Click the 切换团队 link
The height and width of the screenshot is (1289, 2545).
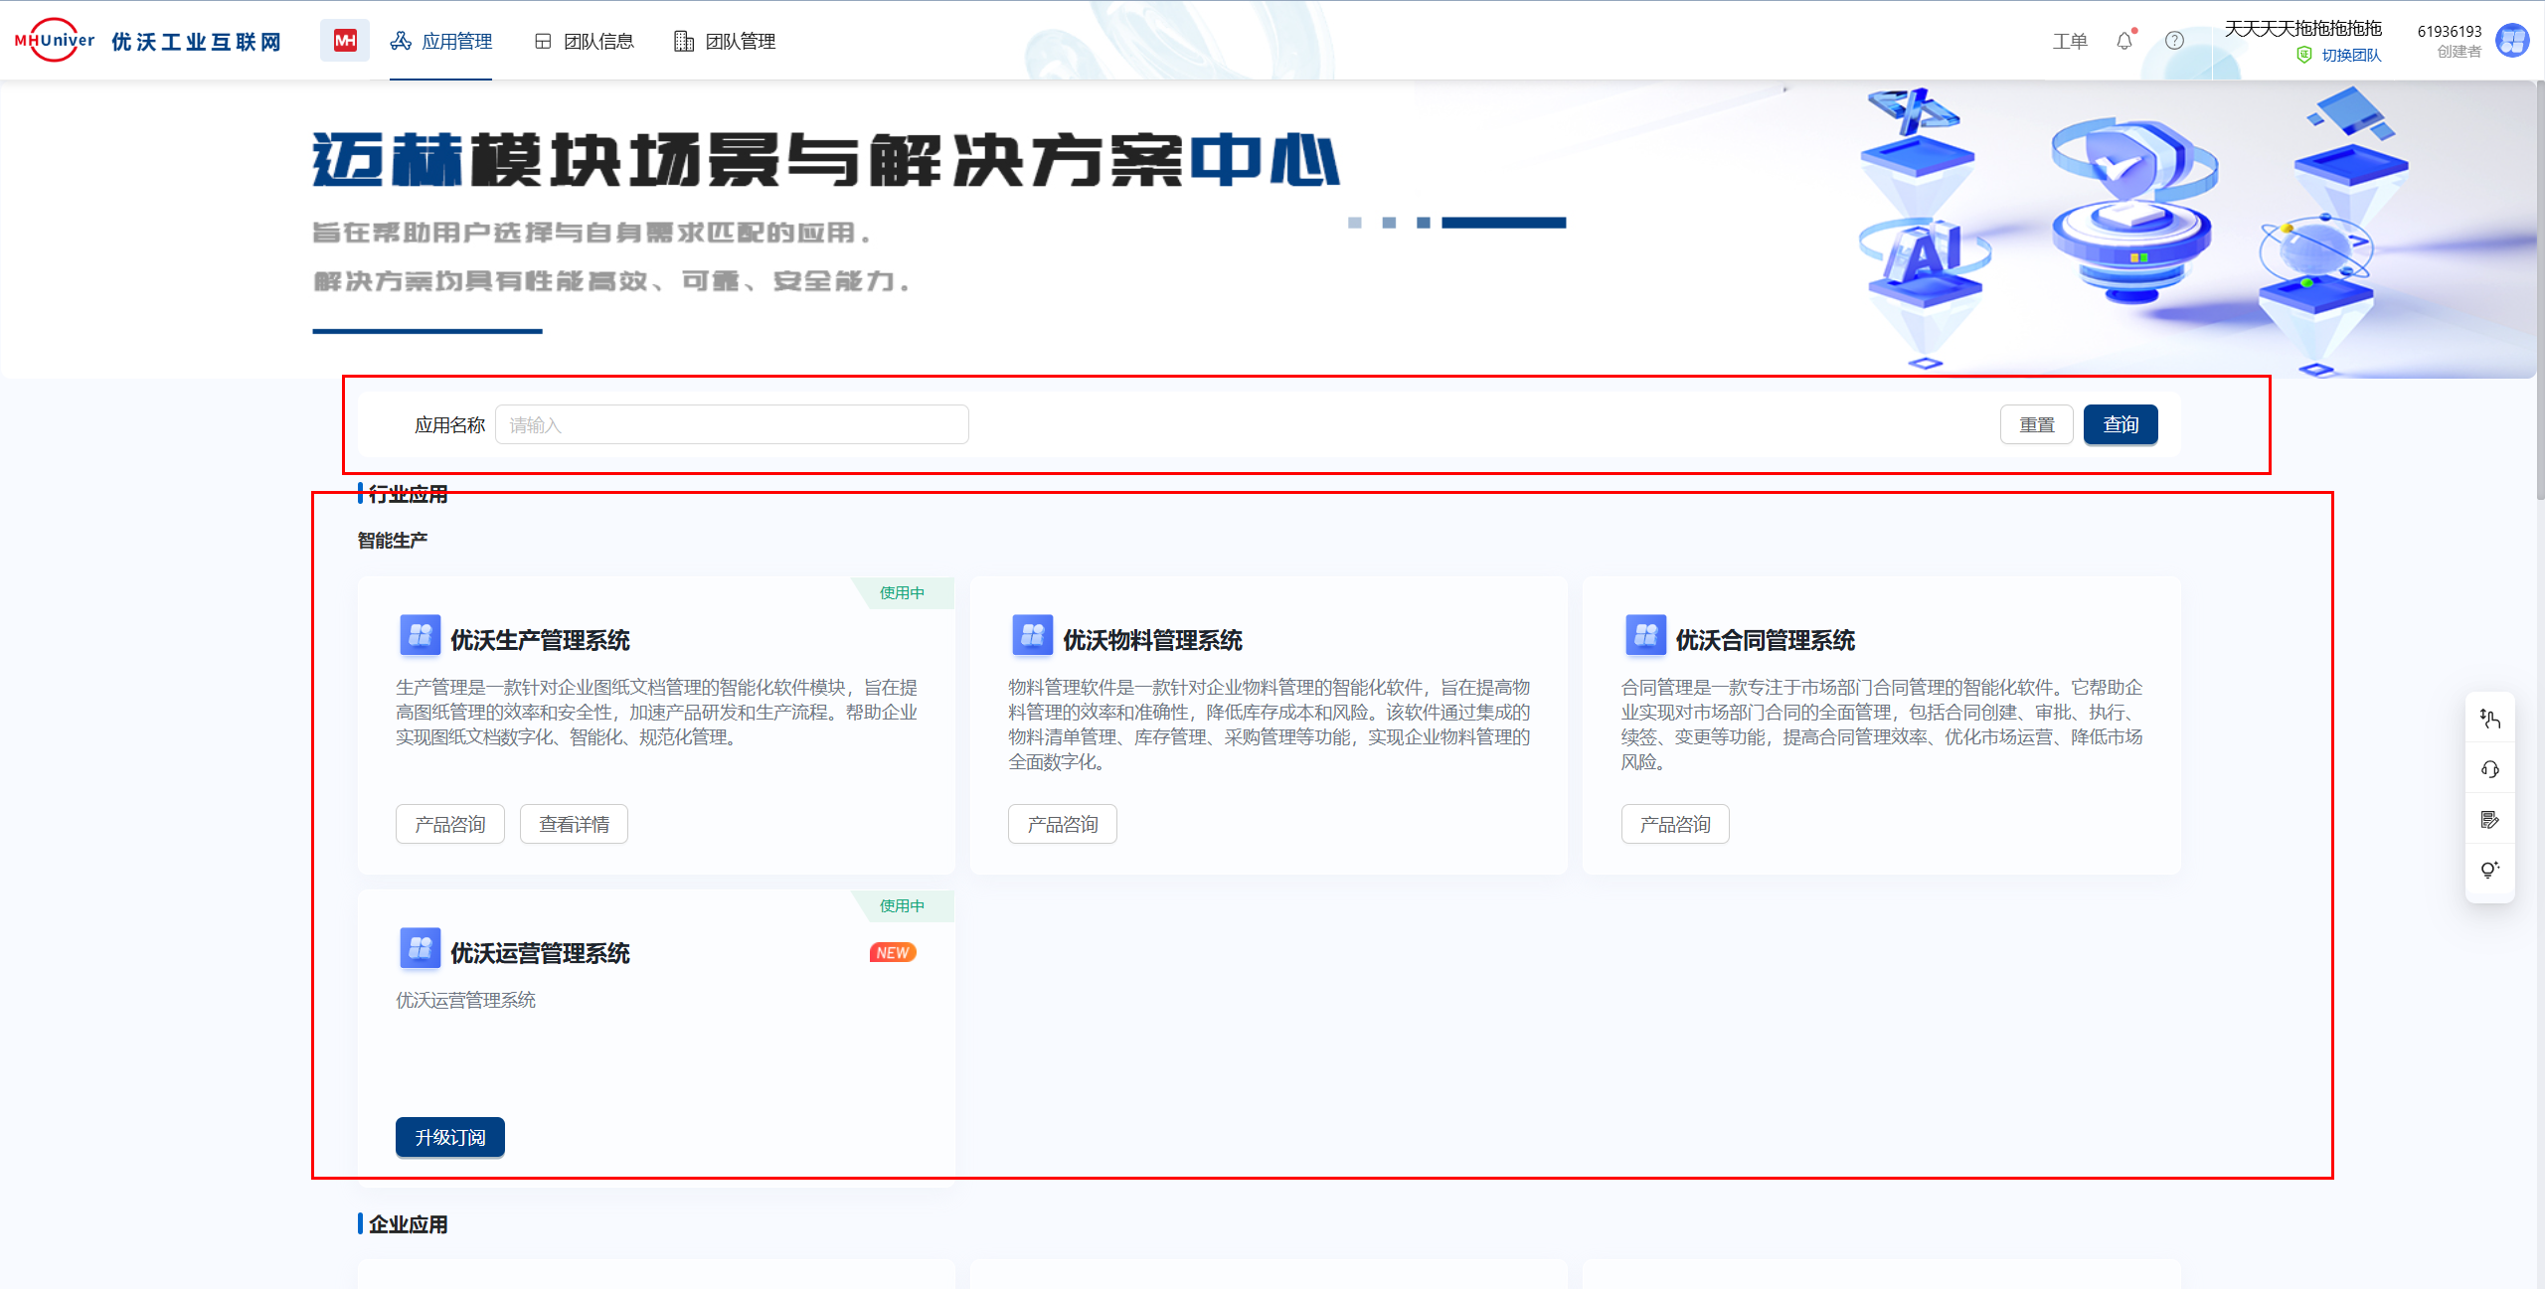pyautogui.click(x=2350, y=56)
